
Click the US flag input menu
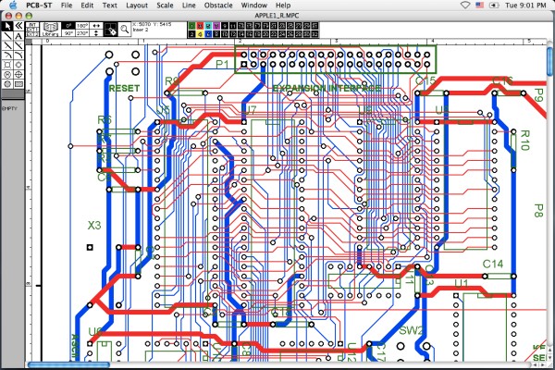[479, 5]
